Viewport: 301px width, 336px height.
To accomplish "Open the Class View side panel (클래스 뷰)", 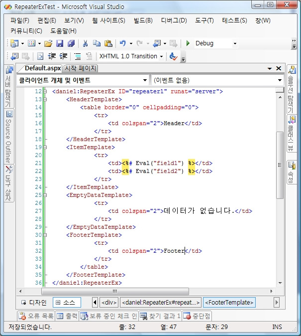I will coord(292,134).
